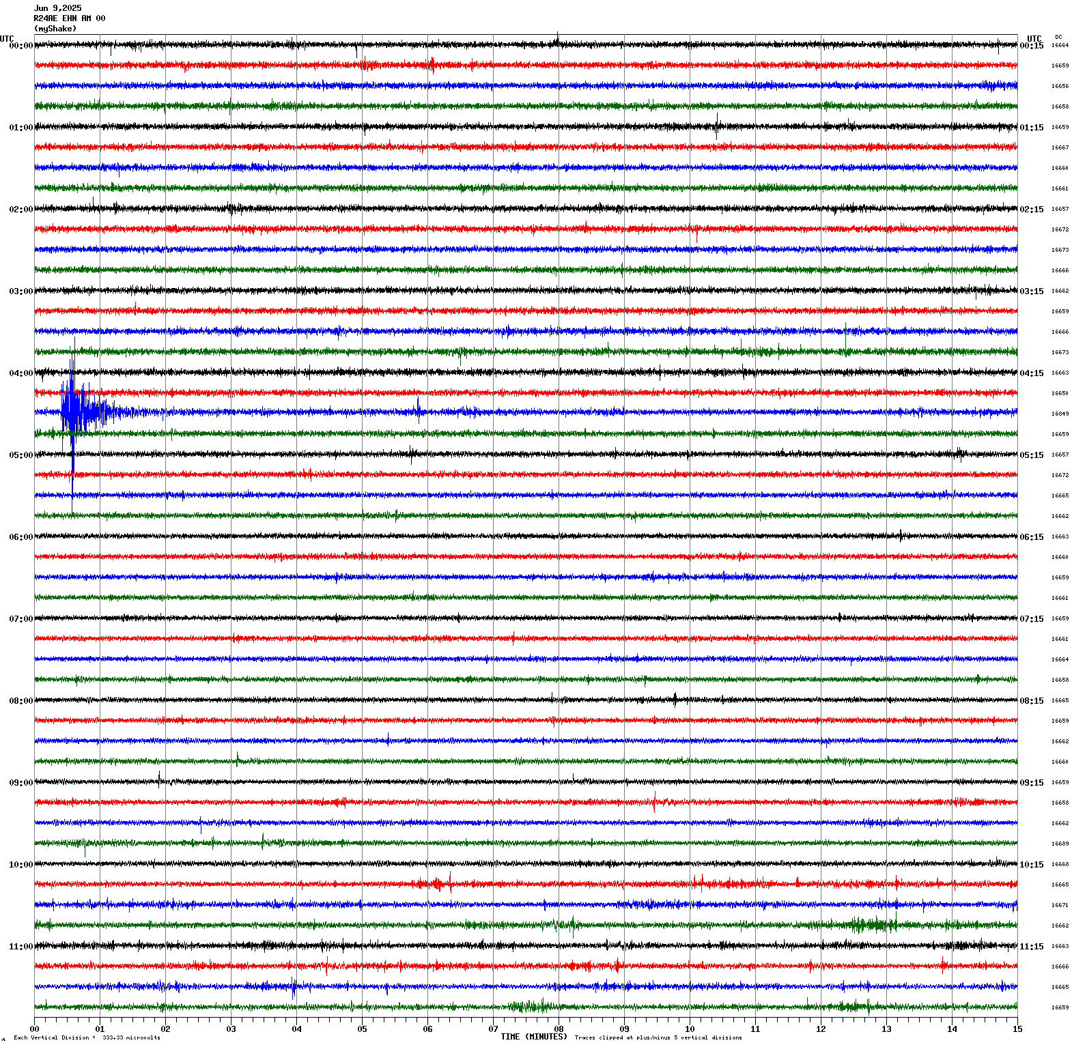Click the "(myShake)" label

(x=55, y=29)
